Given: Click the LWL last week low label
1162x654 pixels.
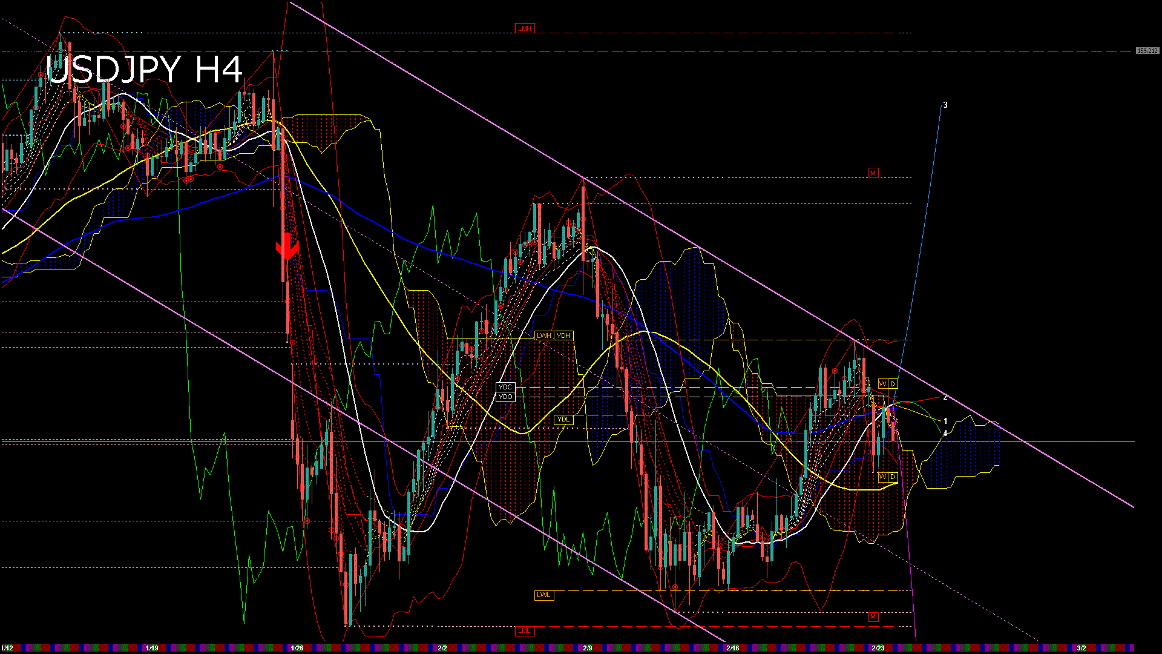Looking at the screenshot, I should point(543,595).
